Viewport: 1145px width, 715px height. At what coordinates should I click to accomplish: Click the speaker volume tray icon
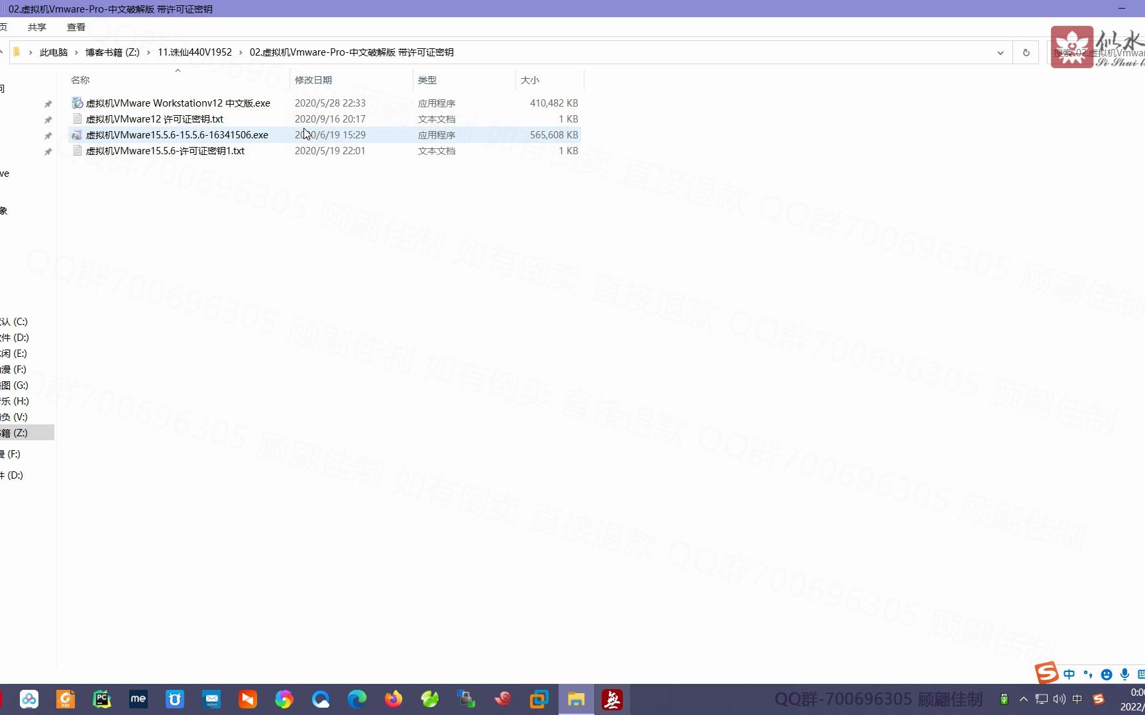(x=1059, y=699)
